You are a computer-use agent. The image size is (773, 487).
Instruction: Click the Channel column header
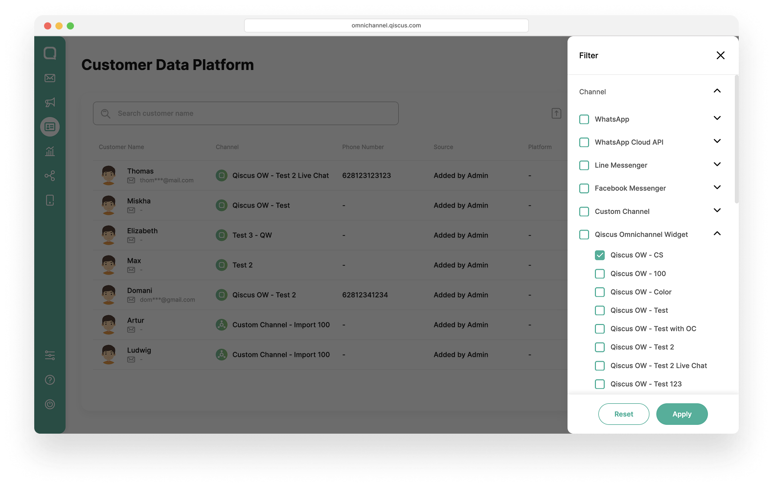tap(227, 147)
